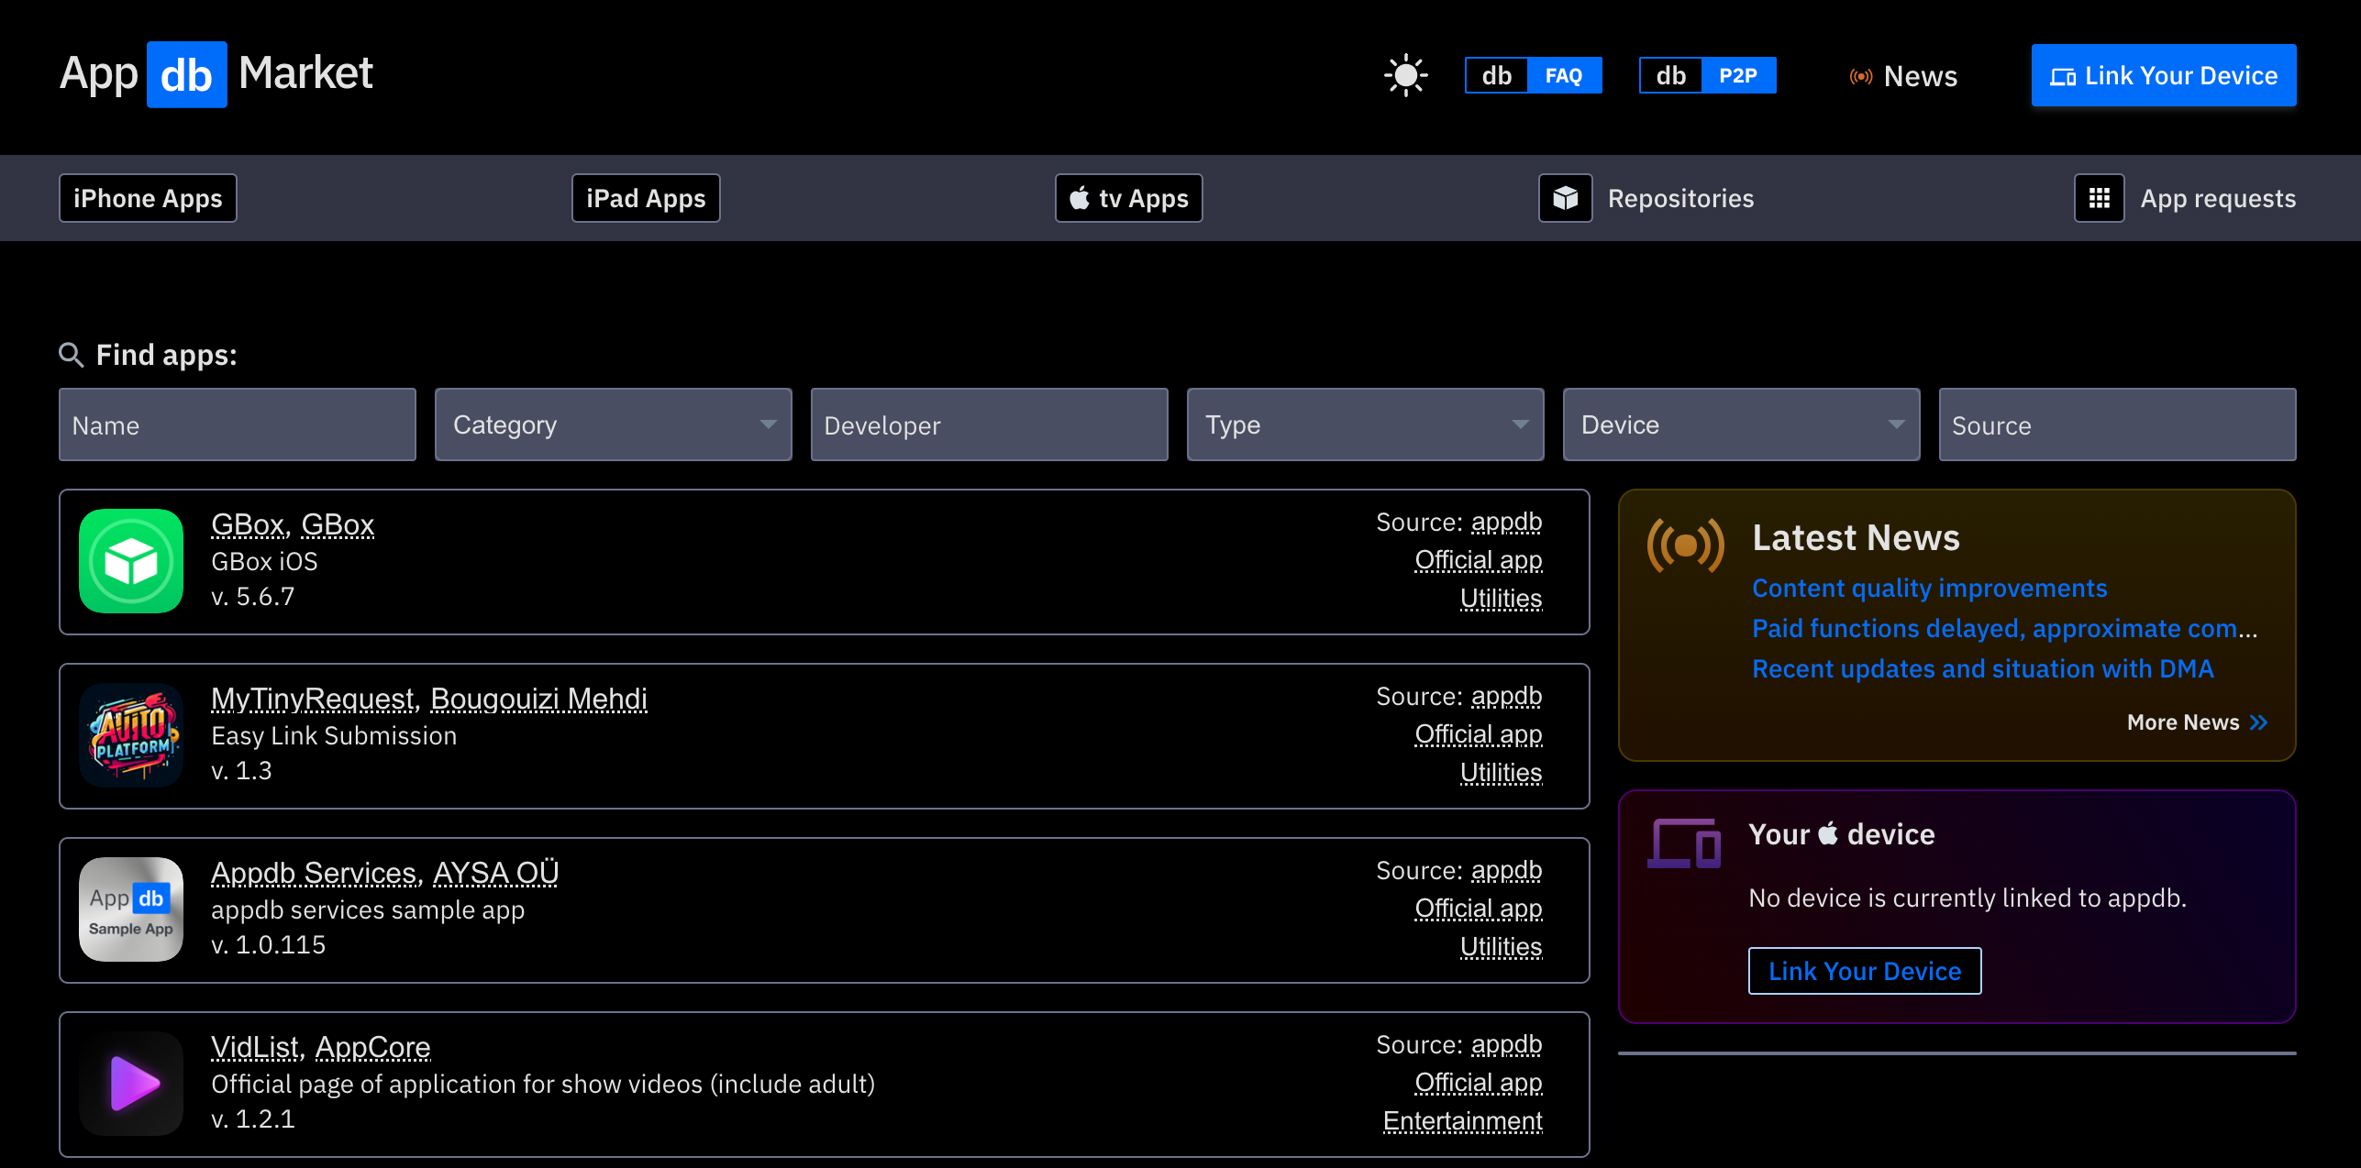Click the Developer filter input field
Screen dimensions: 2361x1168
coord(989,424)
